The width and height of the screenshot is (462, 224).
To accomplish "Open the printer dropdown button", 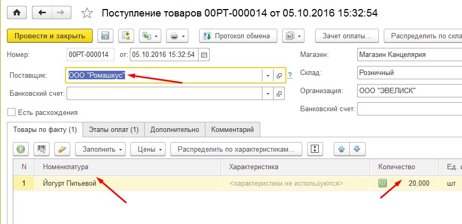I will point(177,36).
